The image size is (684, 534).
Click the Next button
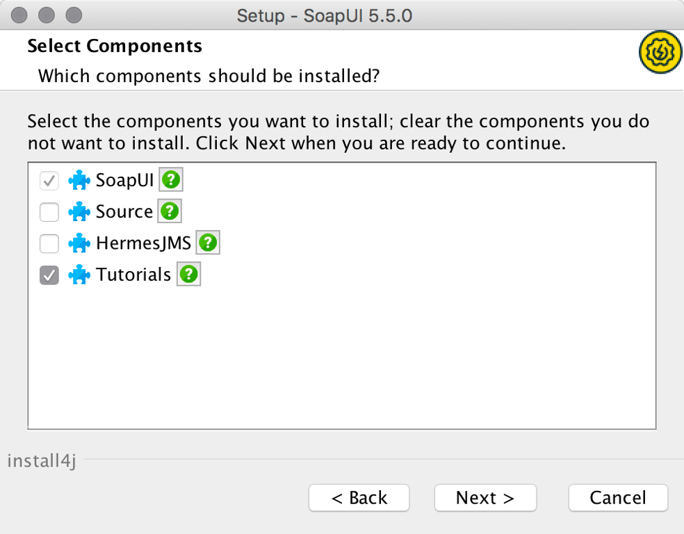click(x=484, y=498)
